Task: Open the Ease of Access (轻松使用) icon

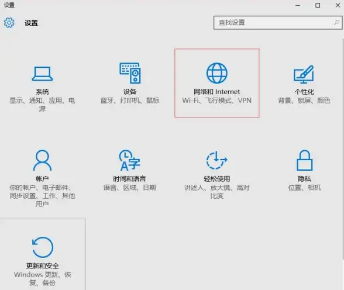Action: pyautogui.click(x=216, y=160)
